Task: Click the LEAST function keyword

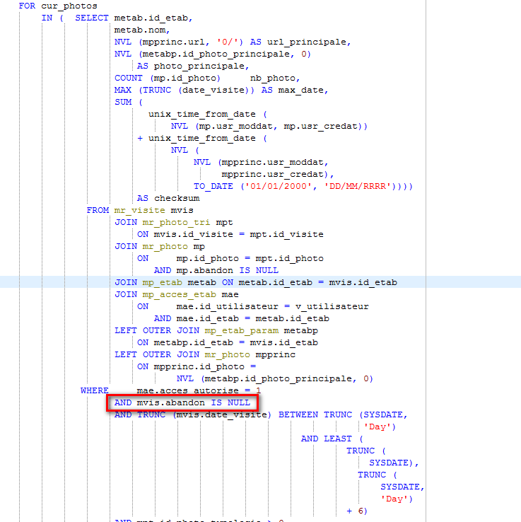Action: pos(338,439)
